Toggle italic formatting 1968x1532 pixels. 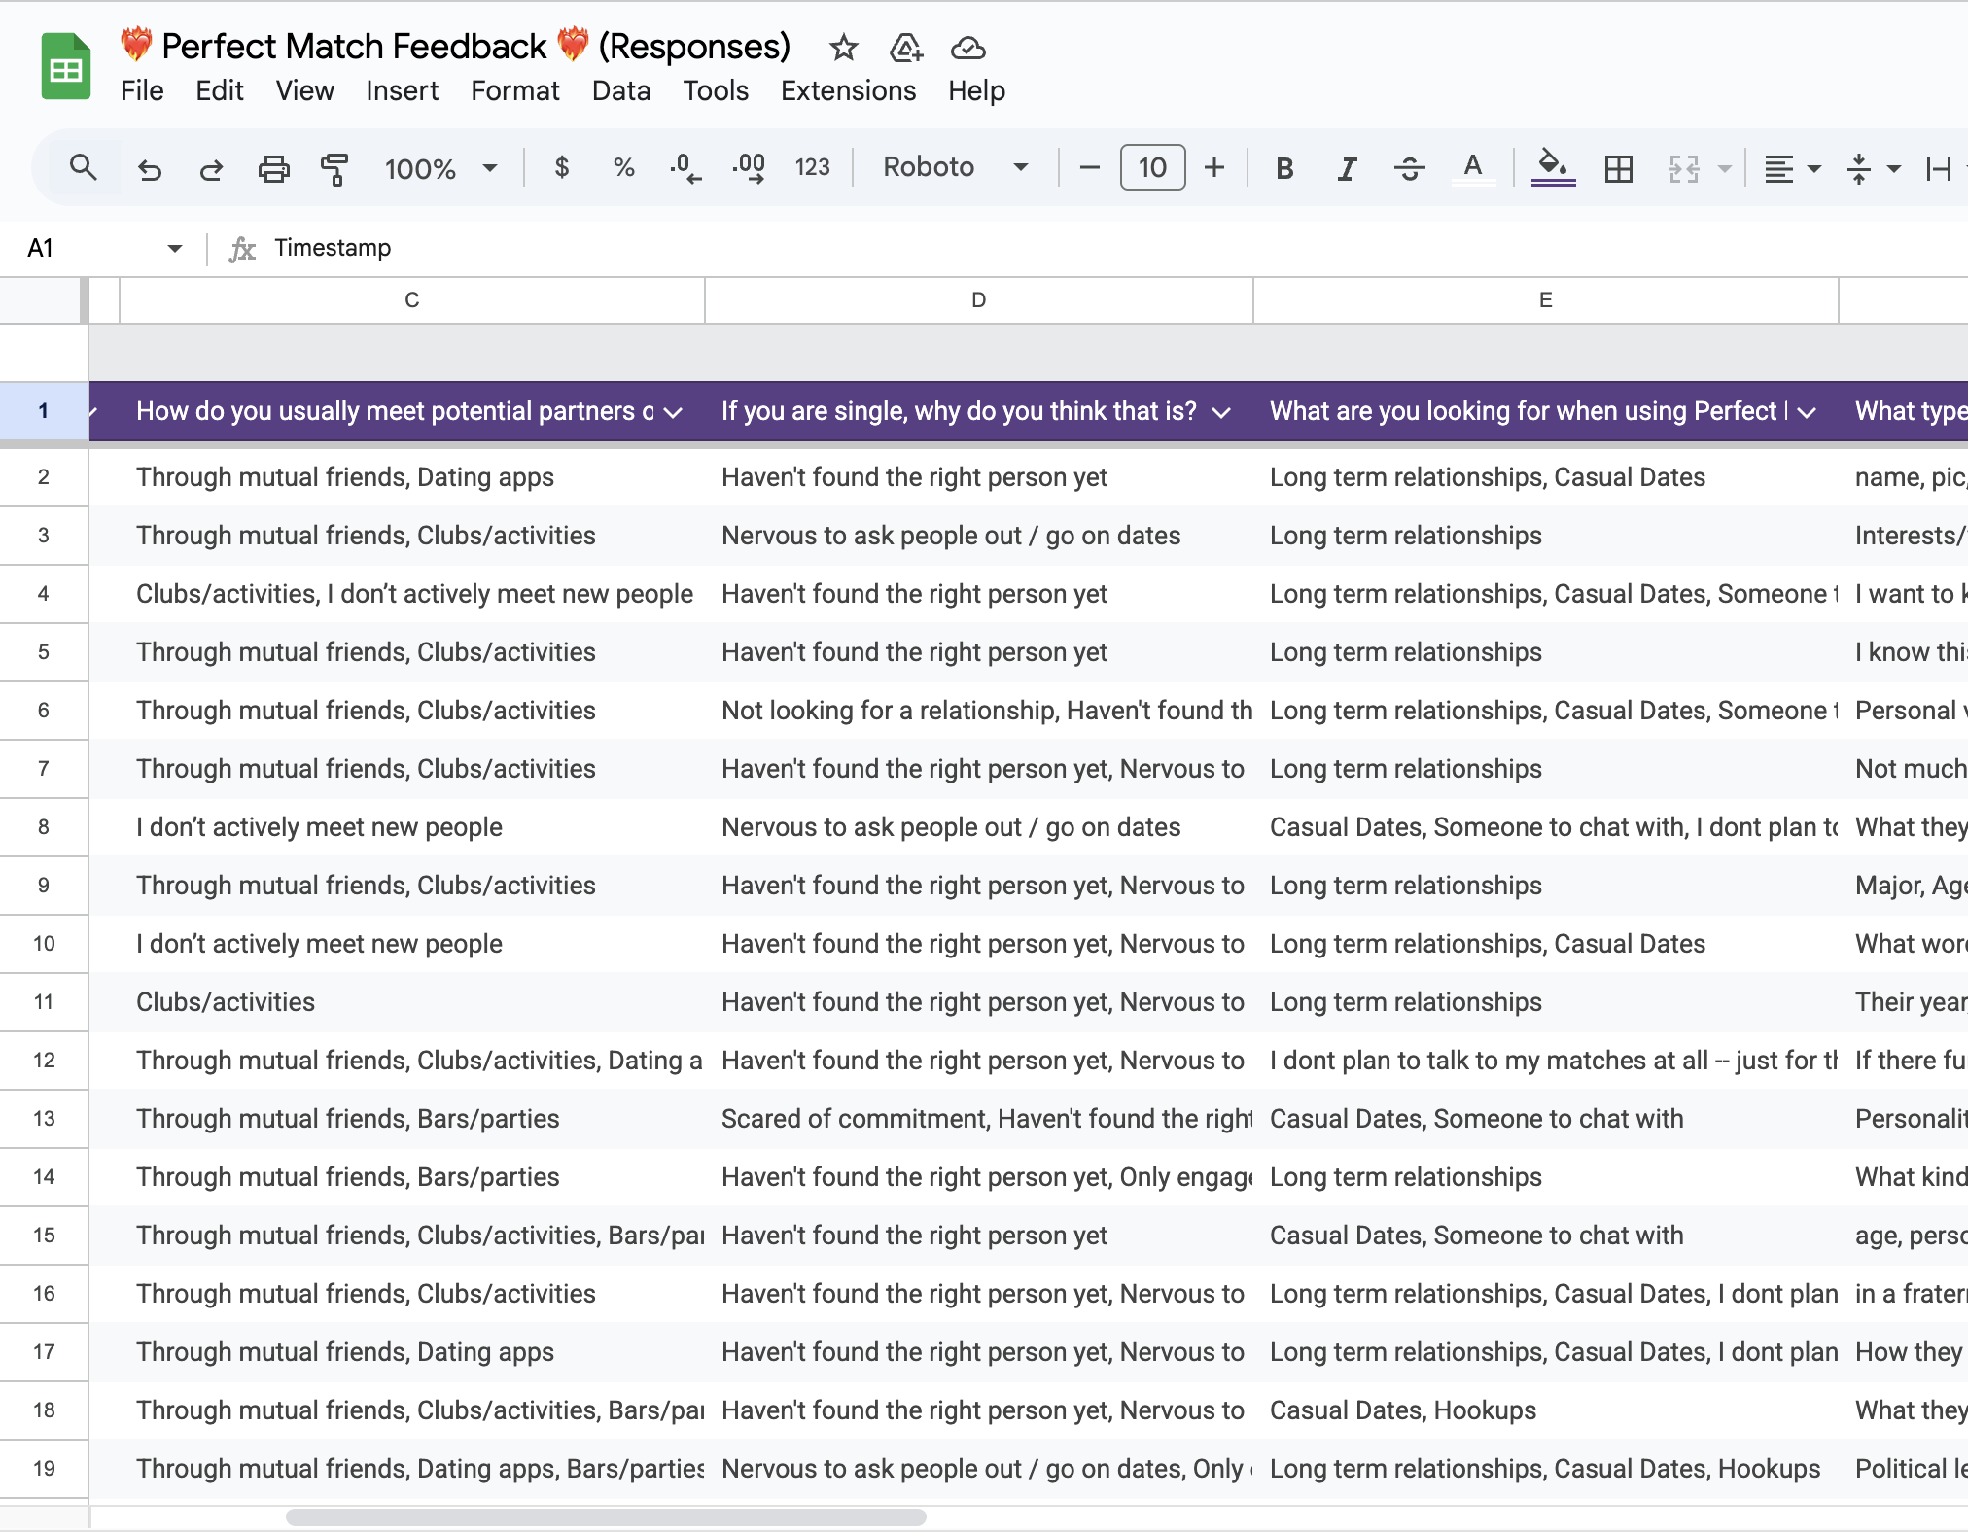pos(1347,169)
